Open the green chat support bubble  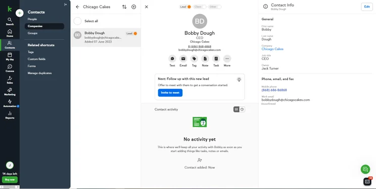coord(365,169)
